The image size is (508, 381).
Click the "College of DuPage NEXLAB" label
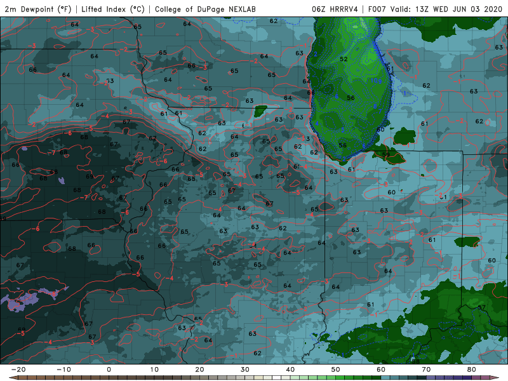[x=205, y=9]
